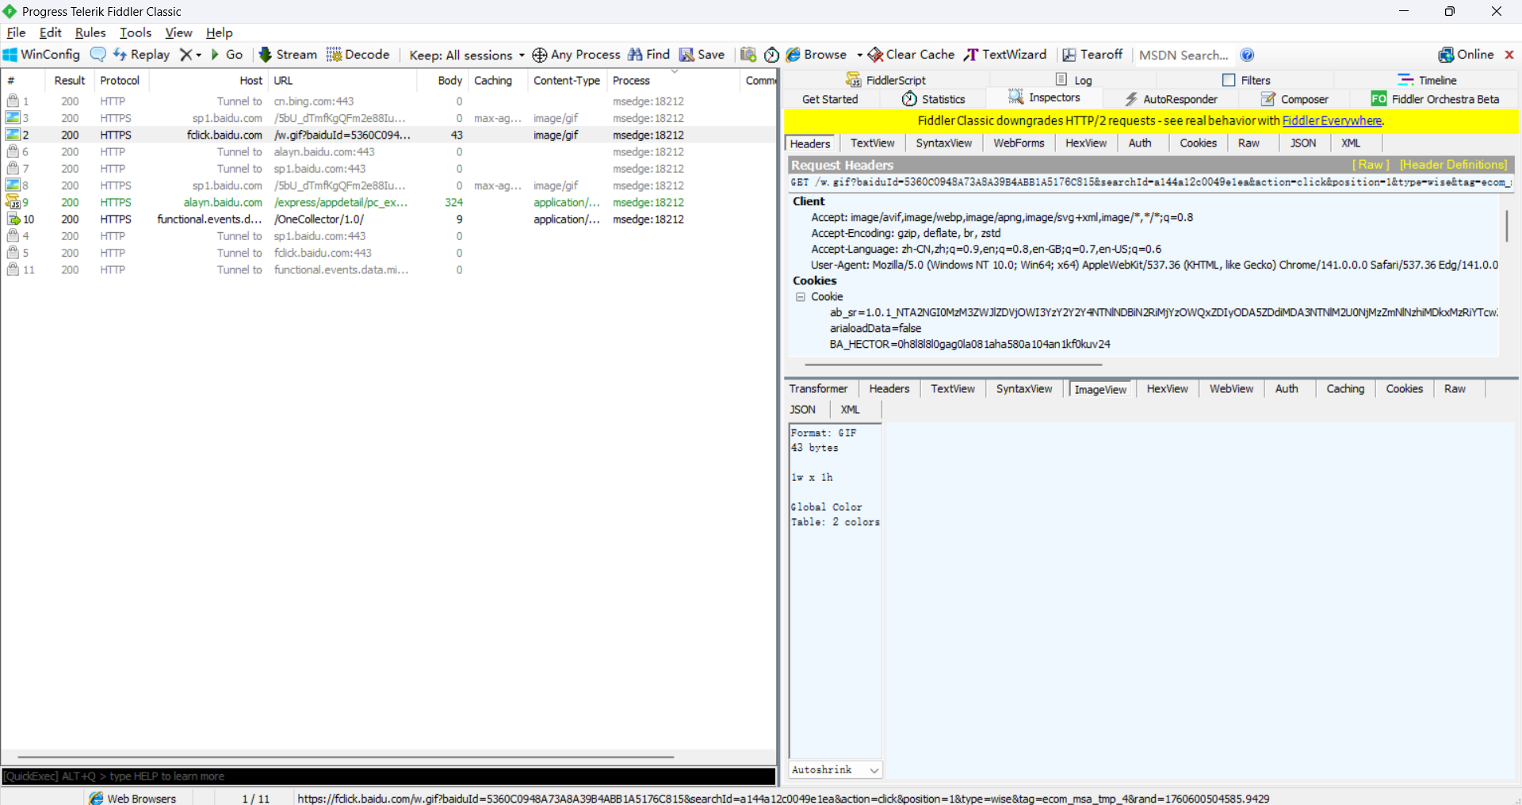Click the Replay toolbar button
Viewport: 1522px width, 805px height.
(142, 55)
